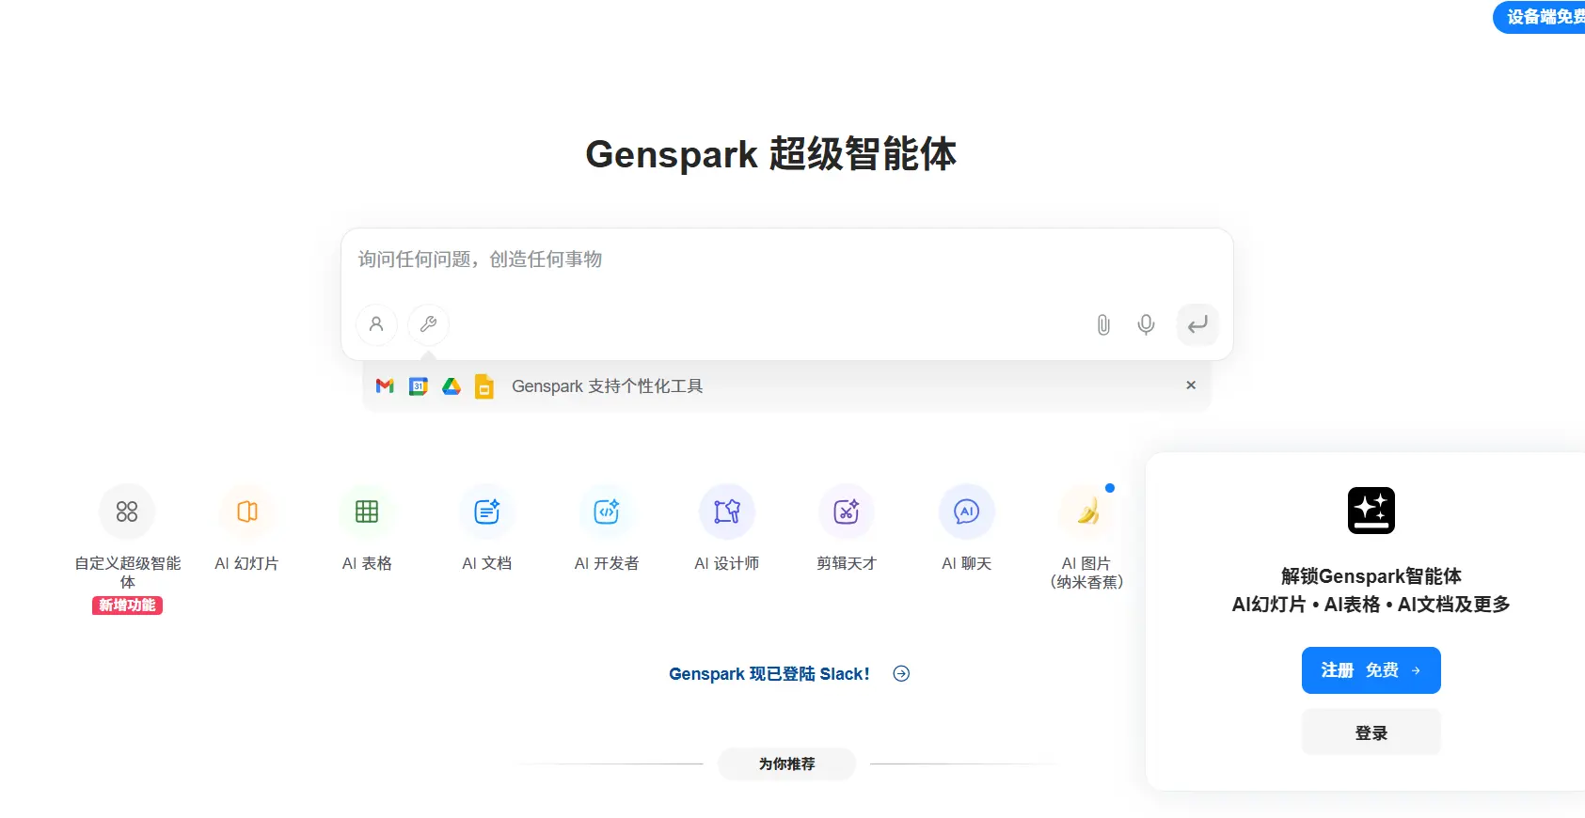The image size is (1585, 818).
Task: Click the 设备端免费 button at the top right
Action: tap(1539, 17)
